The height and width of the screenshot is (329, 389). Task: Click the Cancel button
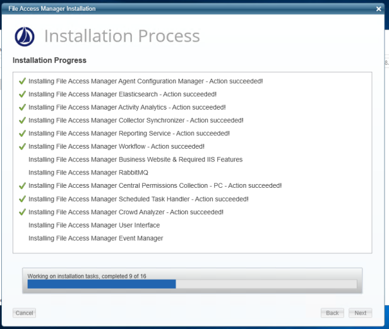pos(24,313)
